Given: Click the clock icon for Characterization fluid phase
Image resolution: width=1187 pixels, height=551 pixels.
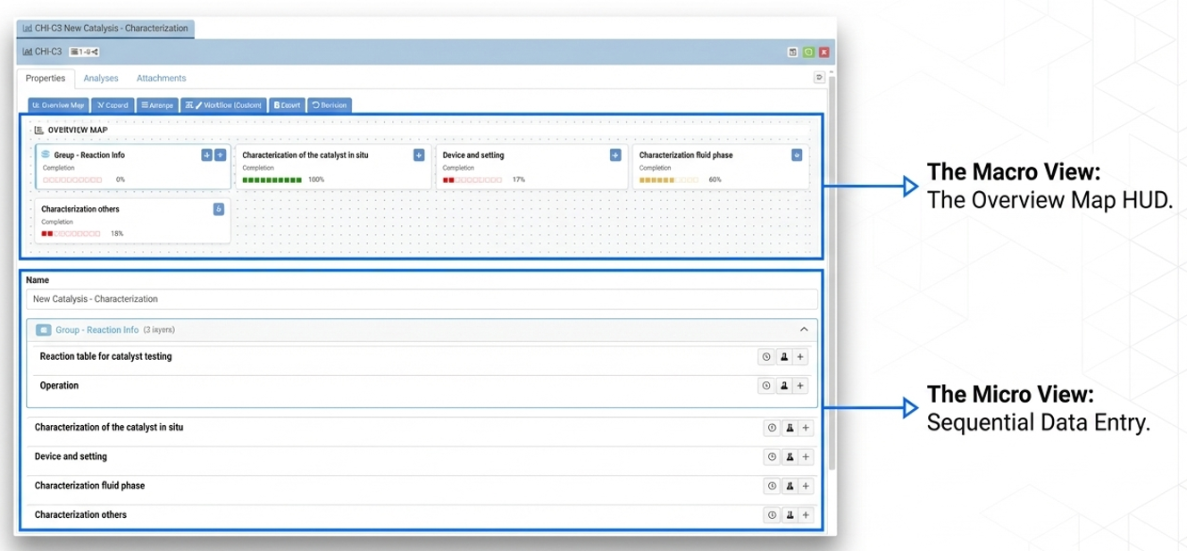Looking at the screenshot, I should 773,487.
